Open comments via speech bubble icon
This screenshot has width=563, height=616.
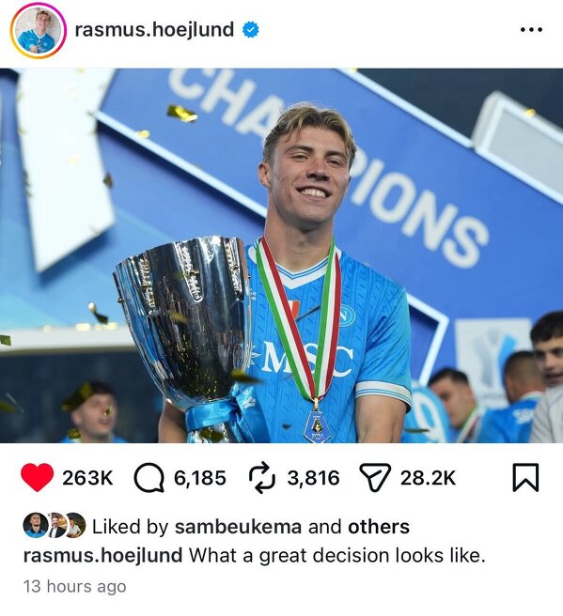tap(149, 478)
